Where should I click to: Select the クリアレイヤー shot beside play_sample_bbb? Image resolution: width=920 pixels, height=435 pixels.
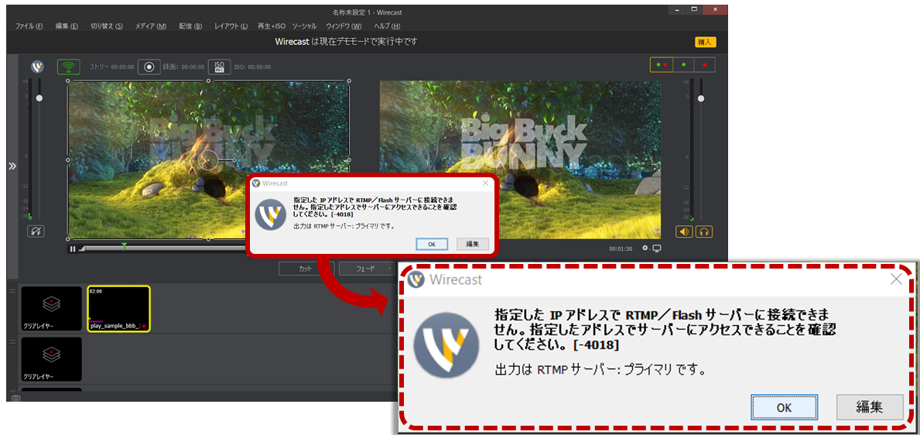point(52,309)
